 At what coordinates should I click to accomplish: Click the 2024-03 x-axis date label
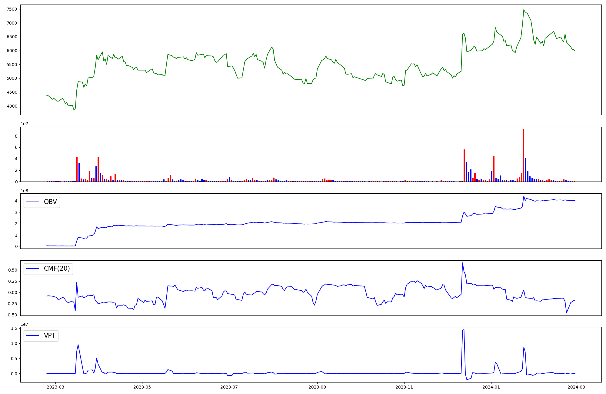click(577, 387)
